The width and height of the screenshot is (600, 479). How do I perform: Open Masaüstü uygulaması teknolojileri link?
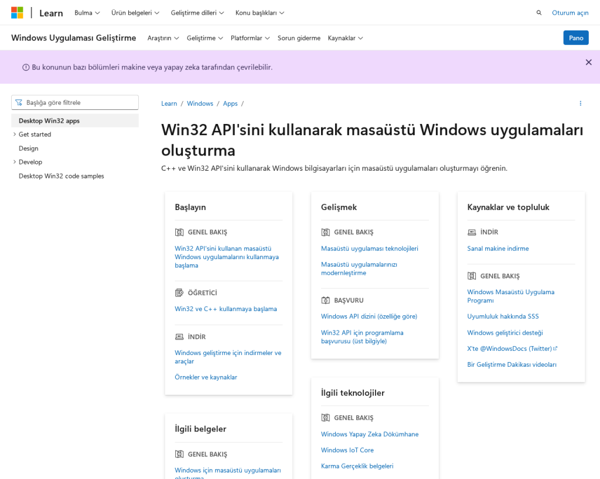click(370, 249)
